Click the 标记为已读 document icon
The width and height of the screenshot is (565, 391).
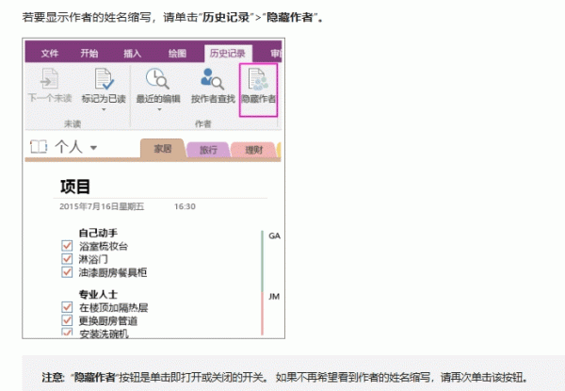(x=104, y=78)
